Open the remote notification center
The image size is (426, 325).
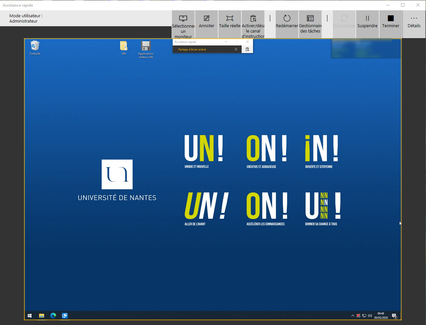click(x=394, y=316)
